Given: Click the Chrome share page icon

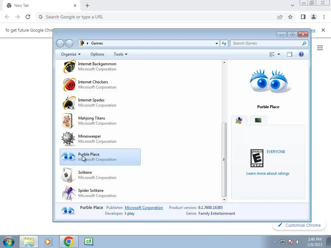Looking at the screenshot, I should click(280, 17).
